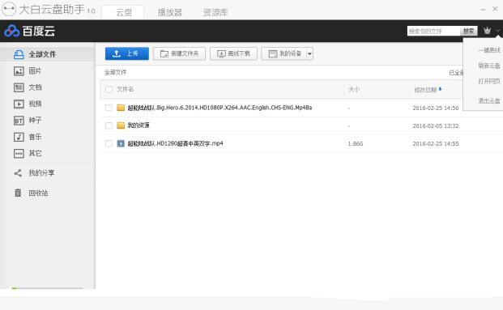This screenshot has width=503, height=310.
Task: Choose 打开网页 from the dropdown menu
Action: tap(489, 82)
